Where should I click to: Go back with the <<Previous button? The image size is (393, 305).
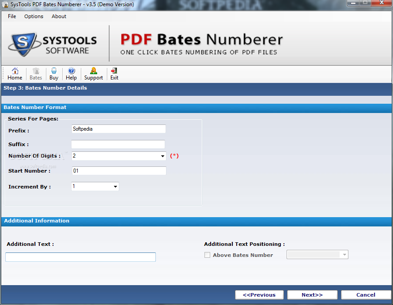(259, 295)
